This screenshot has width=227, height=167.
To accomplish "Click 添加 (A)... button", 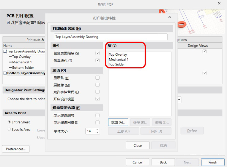I will (118, 122).
